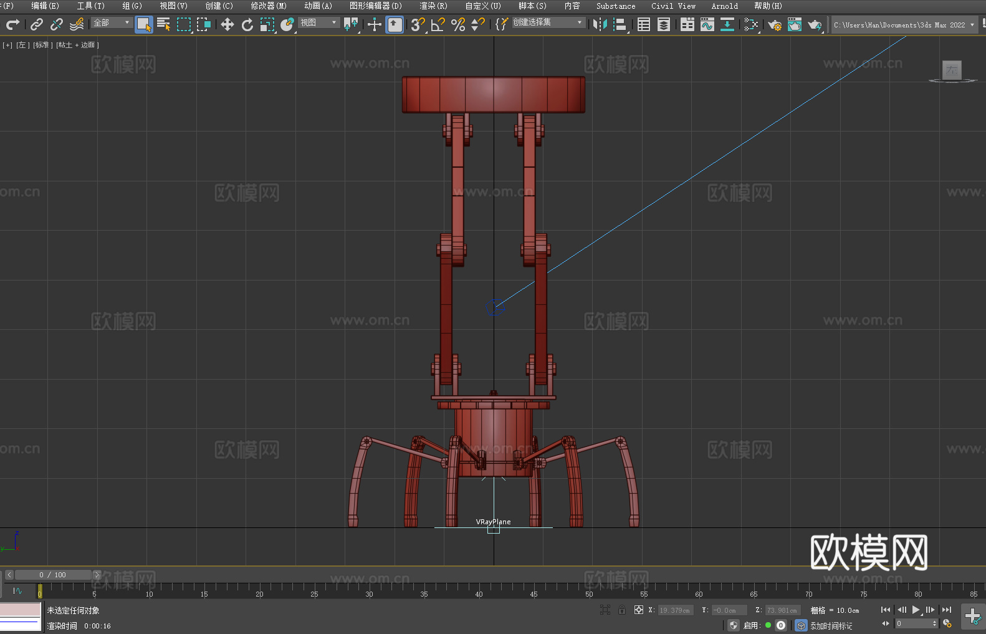Click Bind to Space Warp icon

[77, 24]
